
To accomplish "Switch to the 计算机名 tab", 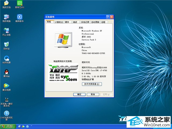I will click(x=59, y=22).
